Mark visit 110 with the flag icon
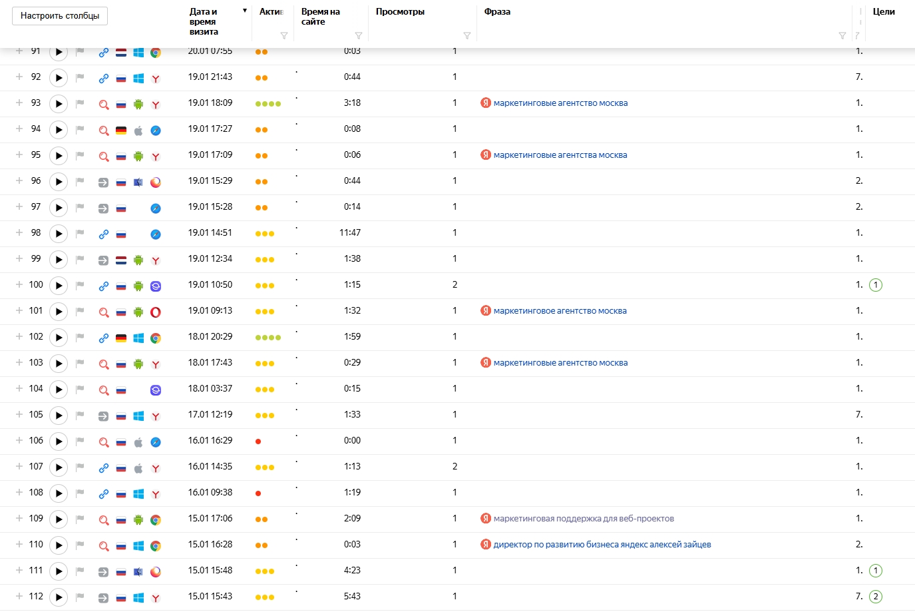 [x=80, y=545]
